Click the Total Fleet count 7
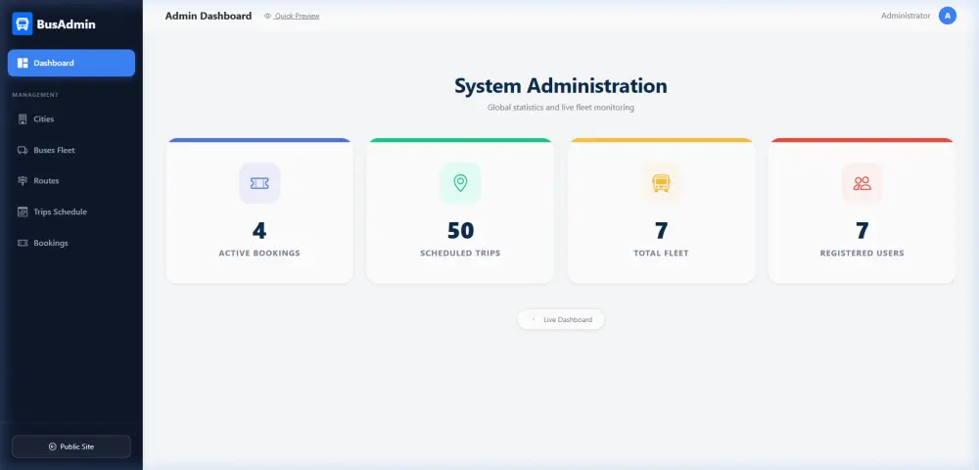Image resolution: width=979 pixels, height=470 pixels. coord(661,230)
